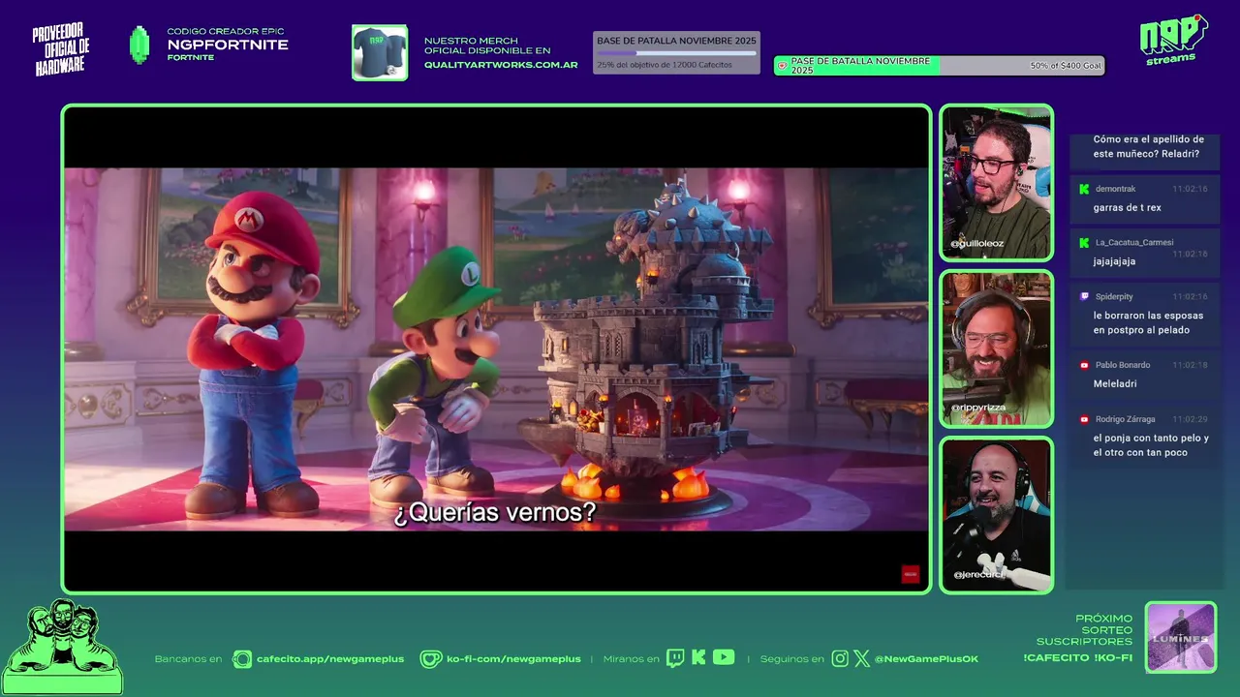Screen dimensions: 1240x697
Task: Click the Mario and Luigi video frame
Action: (496, 348)
